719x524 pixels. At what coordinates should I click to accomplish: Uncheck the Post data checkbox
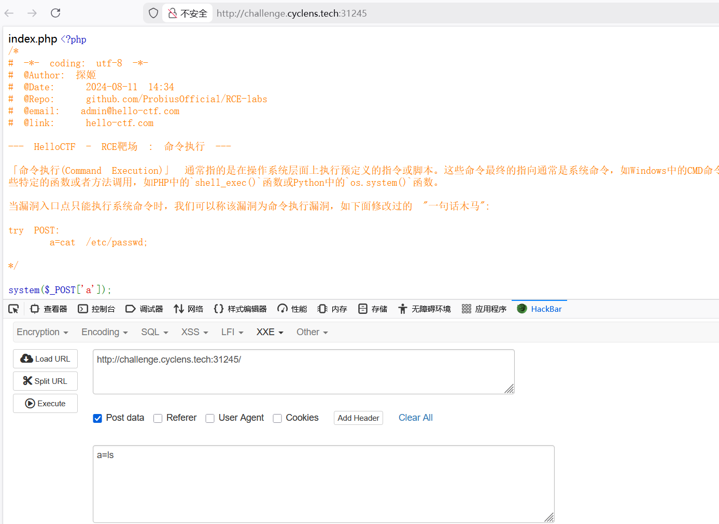pos(97,418)
